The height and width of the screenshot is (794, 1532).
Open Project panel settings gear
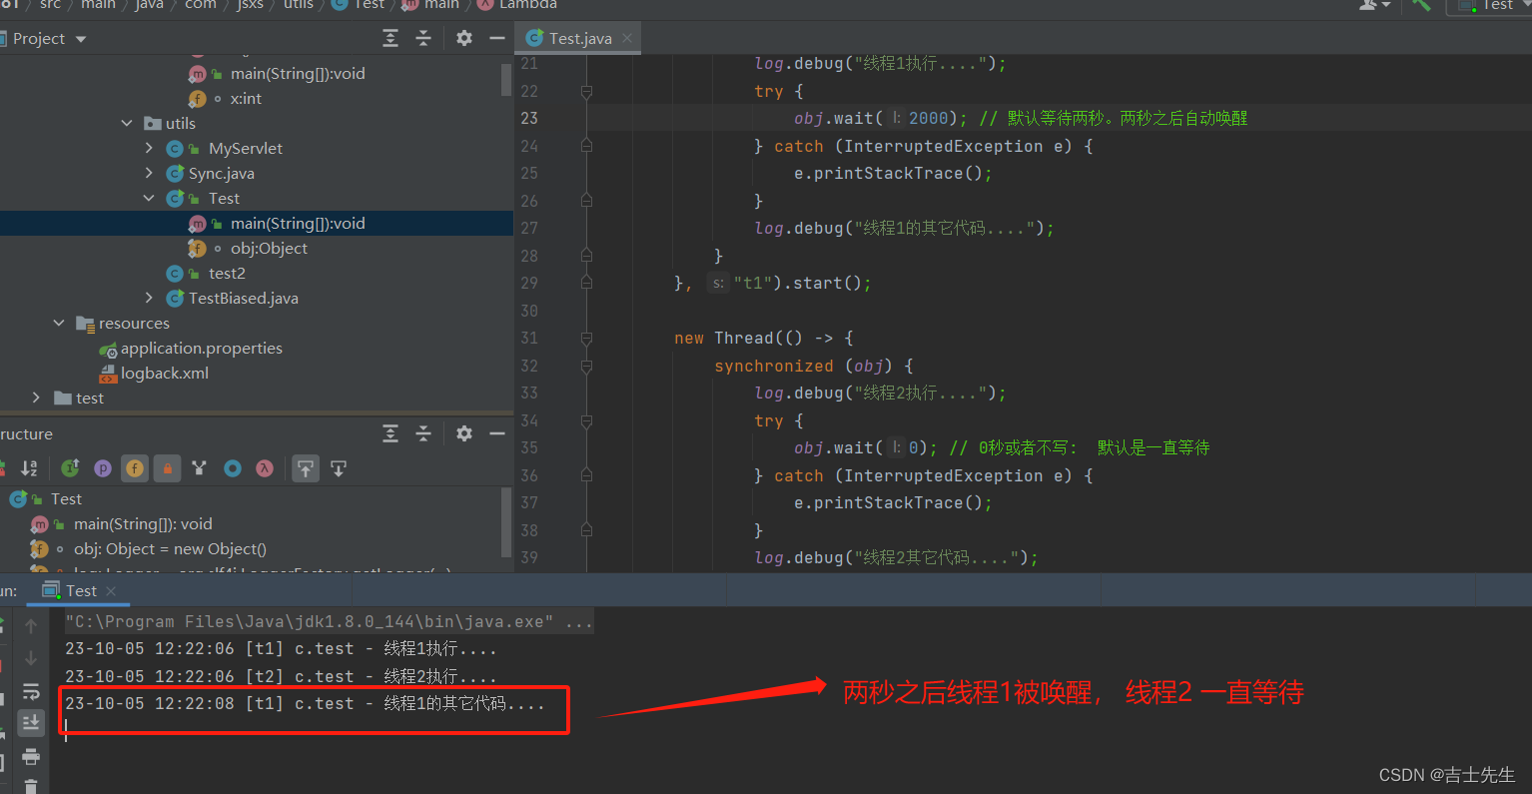click(464, 38)
